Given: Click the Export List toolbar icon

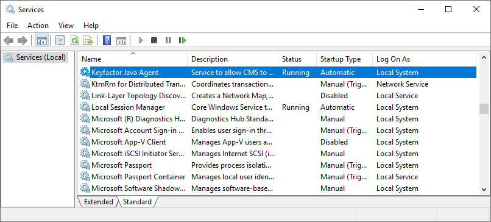Looking at the screenshot, I should point(88,40).
